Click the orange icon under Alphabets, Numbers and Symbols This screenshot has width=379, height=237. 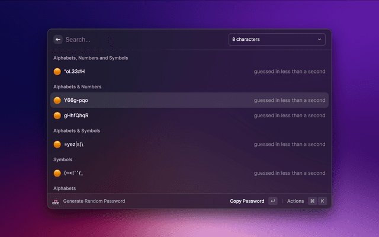pos(57,72)
